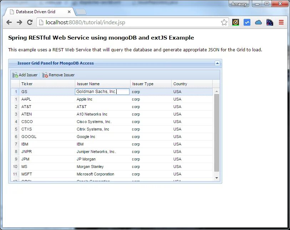Select the JP Morgan name cell
Viewport: 290px width, 230px height.
point(103,159)
